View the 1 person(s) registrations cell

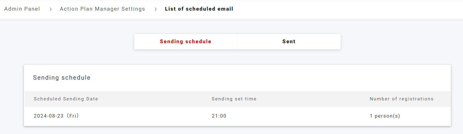[385, 116]
